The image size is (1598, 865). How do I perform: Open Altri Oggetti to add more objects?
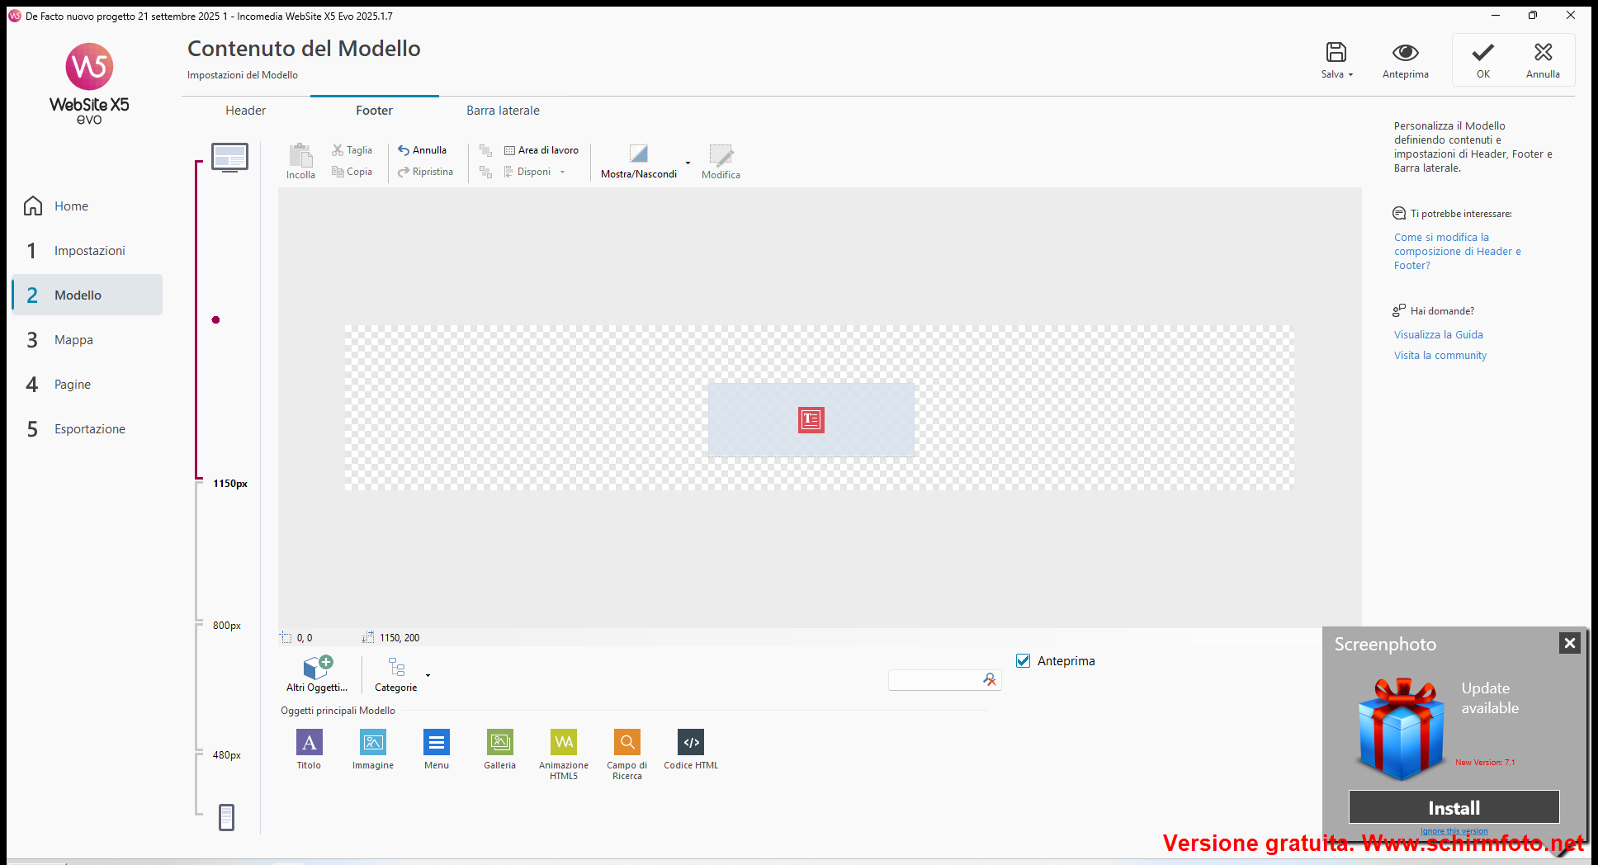click(x=317, y=673)
